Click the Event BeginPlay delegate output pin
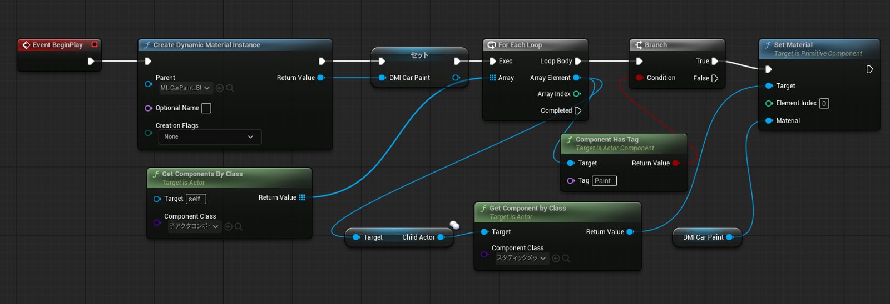The width and height of the screenshot is (890, 304). (95, 44)
